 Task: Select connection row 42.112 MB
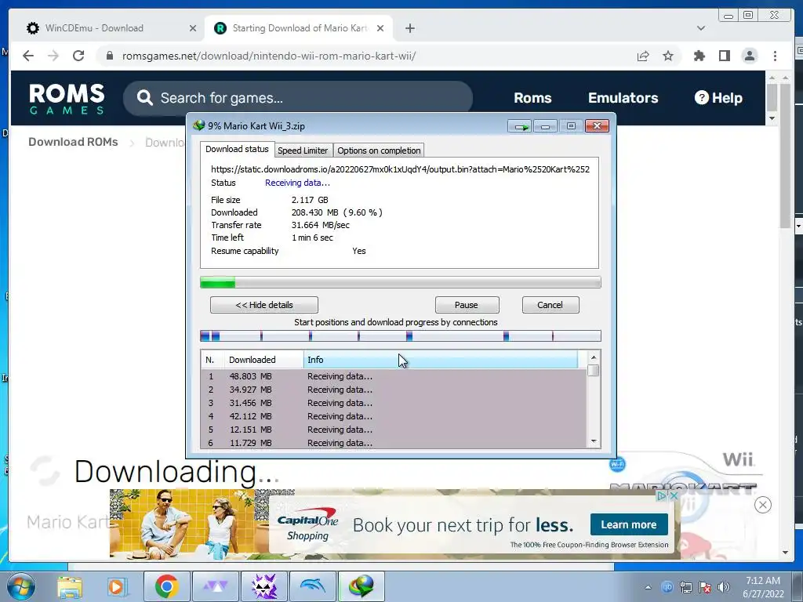pos(394,416)
